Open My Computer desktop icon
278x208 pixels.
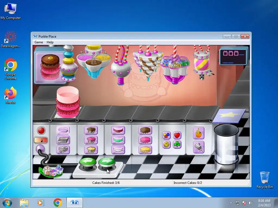11,11
